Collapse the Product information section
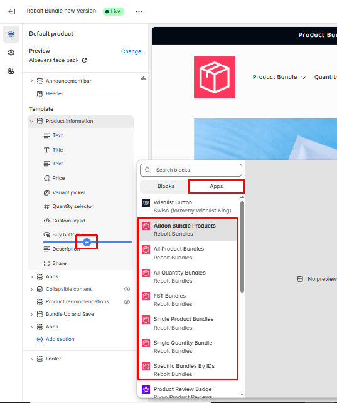Image resolution: width=337 pixels, height=403 pixels. [31, 121]
